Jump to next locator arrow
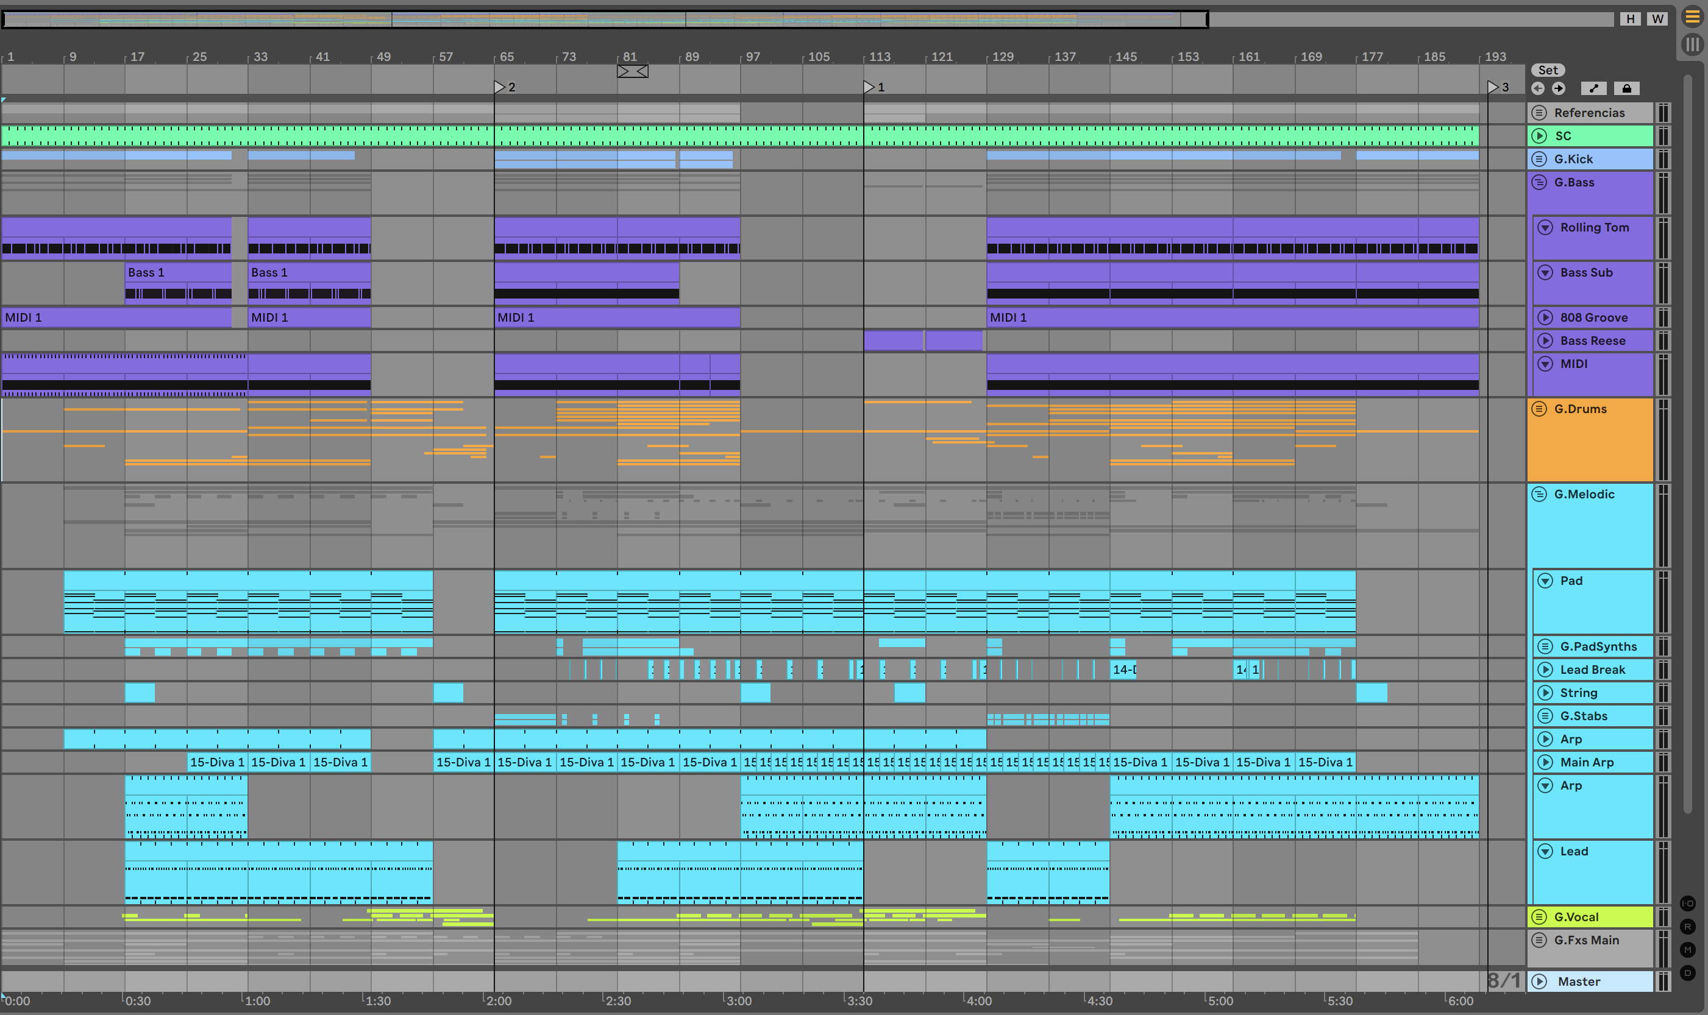The width and height of the screenshot is (1708, 1015). point(1559,88)
